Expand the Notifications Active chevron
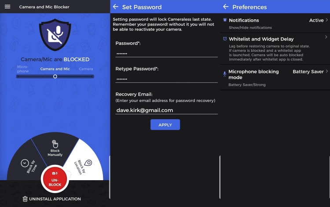330x207 pixels. [x=326, y=20]
